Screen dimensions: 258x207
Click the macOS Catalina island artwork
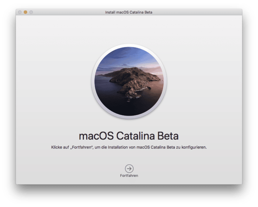pos(129,81)
